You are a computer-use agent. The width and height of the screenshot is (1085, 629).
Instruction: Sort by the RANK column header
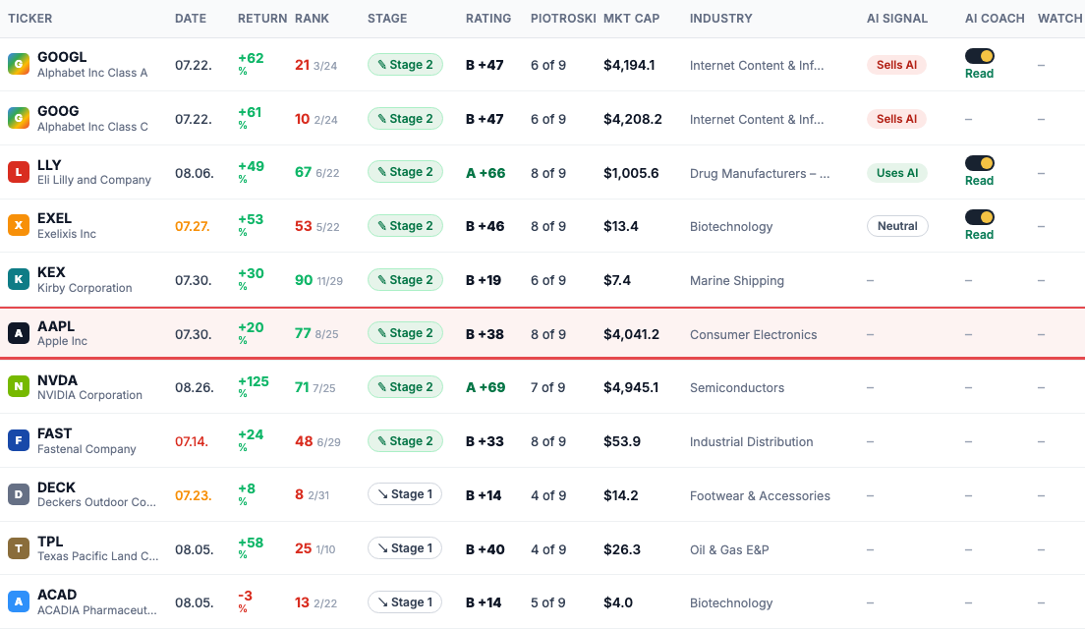[x=313, y=19]
